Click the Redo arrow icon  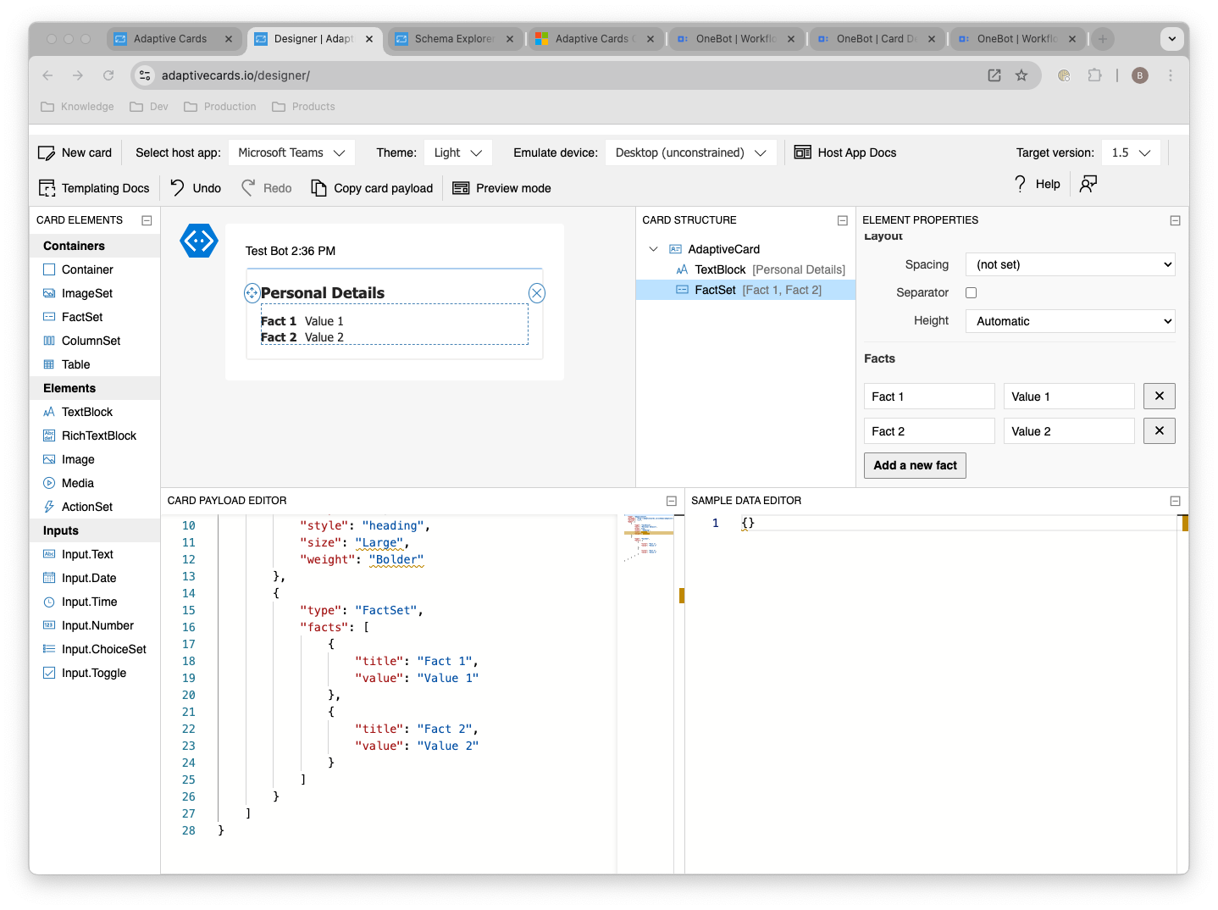click(x=248, y=187)
